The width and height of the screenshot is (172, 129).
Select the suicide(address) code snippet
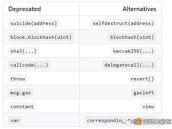click(x=34, y=23)
